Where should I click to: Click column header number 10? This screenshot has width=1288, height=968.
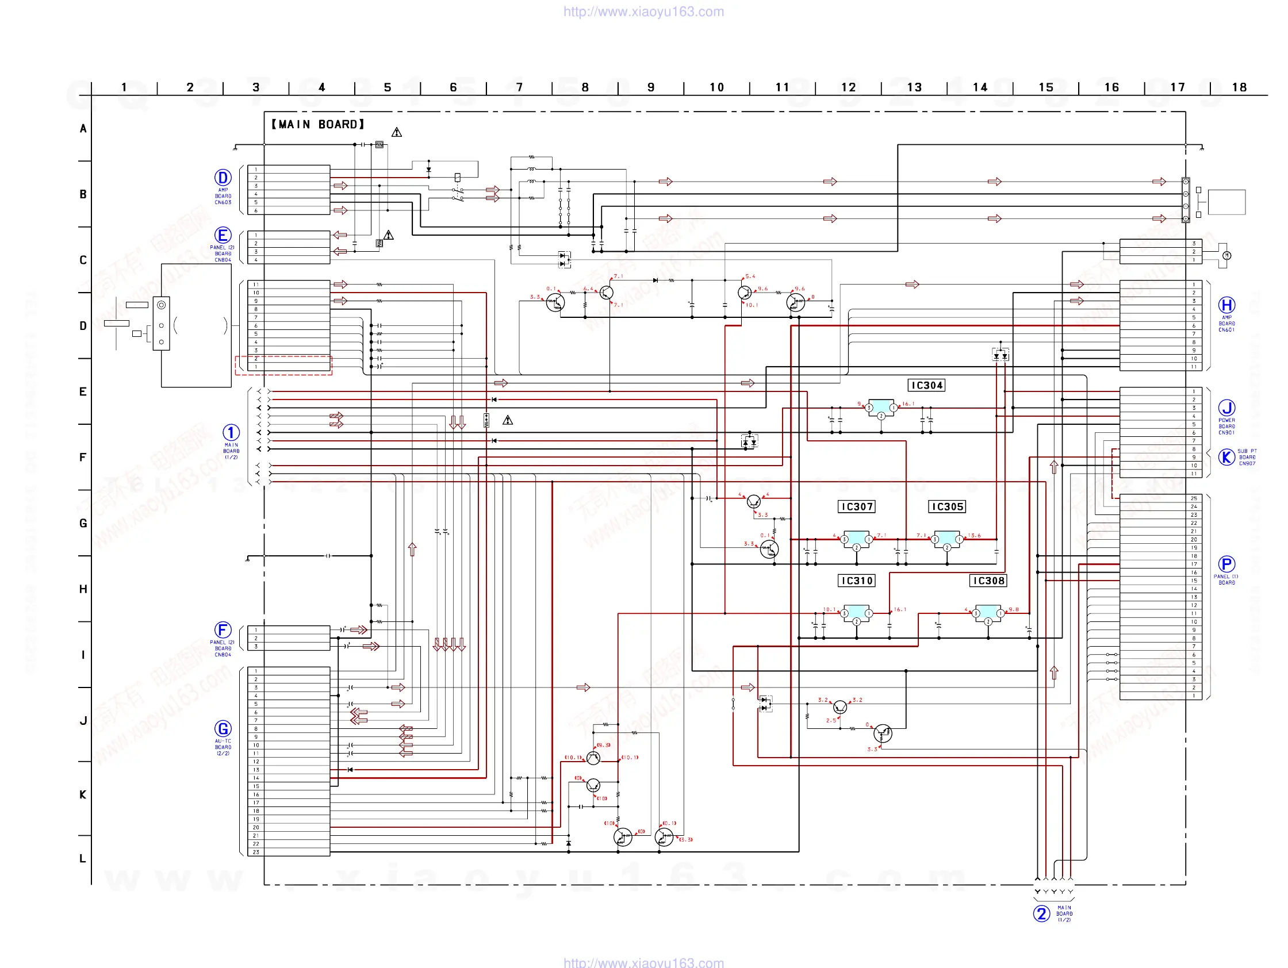point(717,87)
